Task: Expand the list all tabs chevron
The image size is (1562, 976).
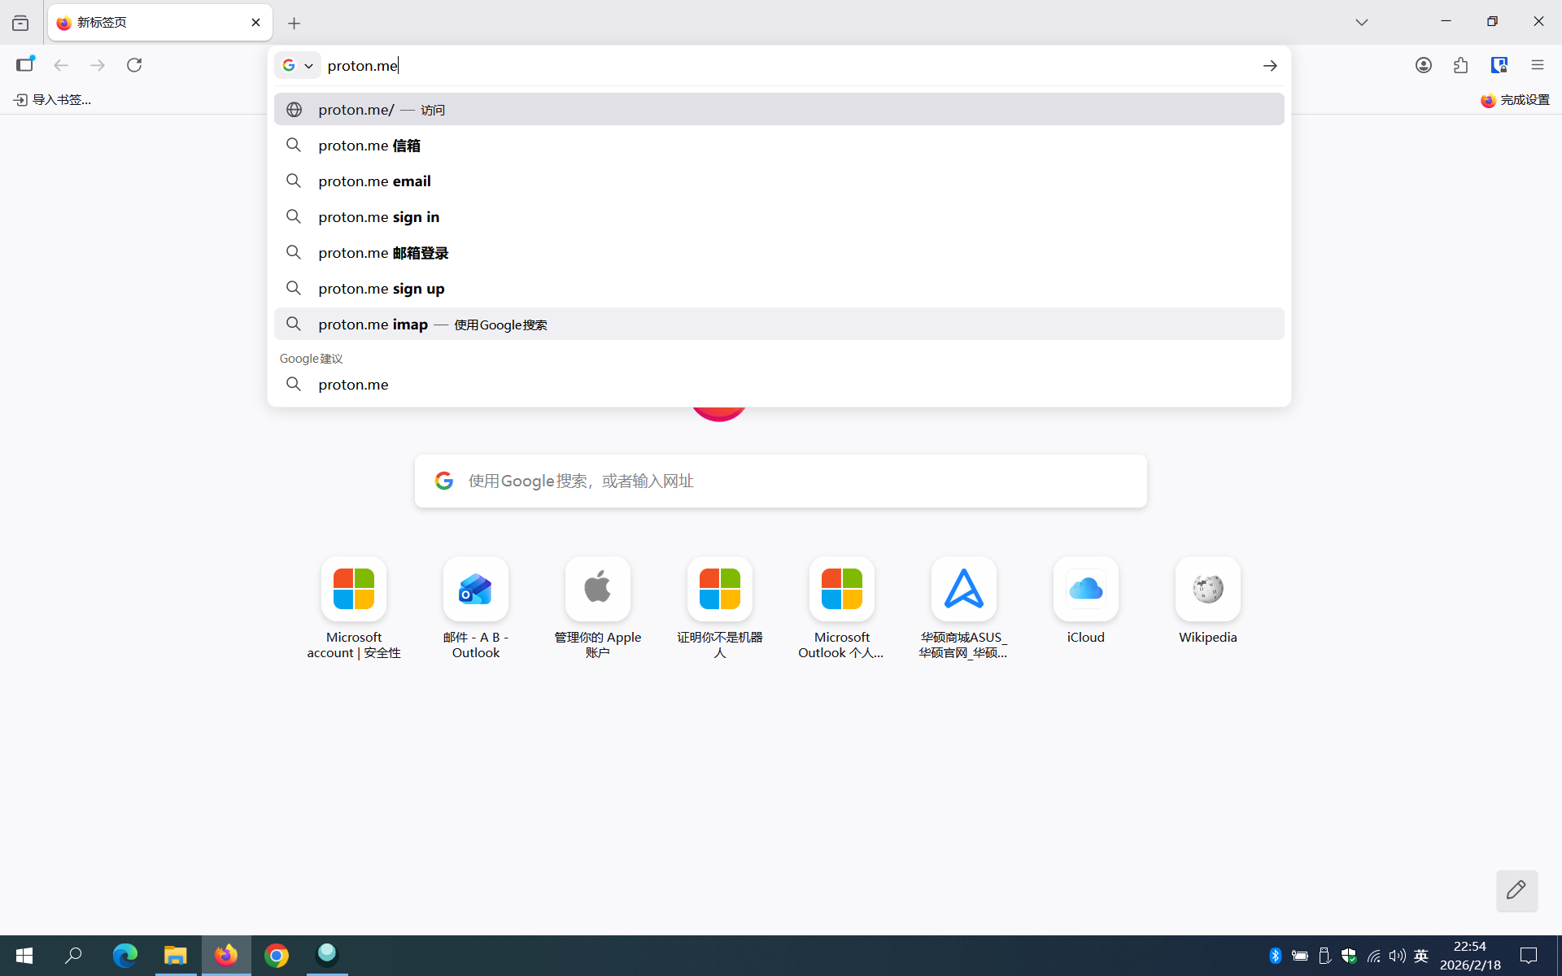Action: click(1361, 23)
